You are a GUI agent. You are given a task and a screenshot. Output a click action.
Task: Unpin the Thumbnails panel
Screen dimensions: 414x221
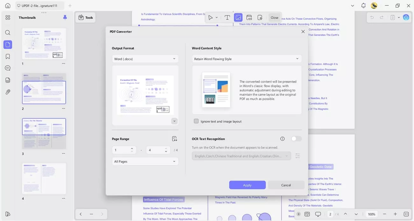(x=65, y=17)
